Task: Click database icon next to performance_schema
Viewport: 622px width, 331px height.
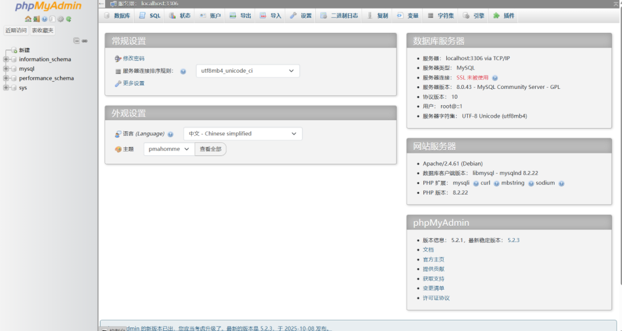Action: click(14, 78)
